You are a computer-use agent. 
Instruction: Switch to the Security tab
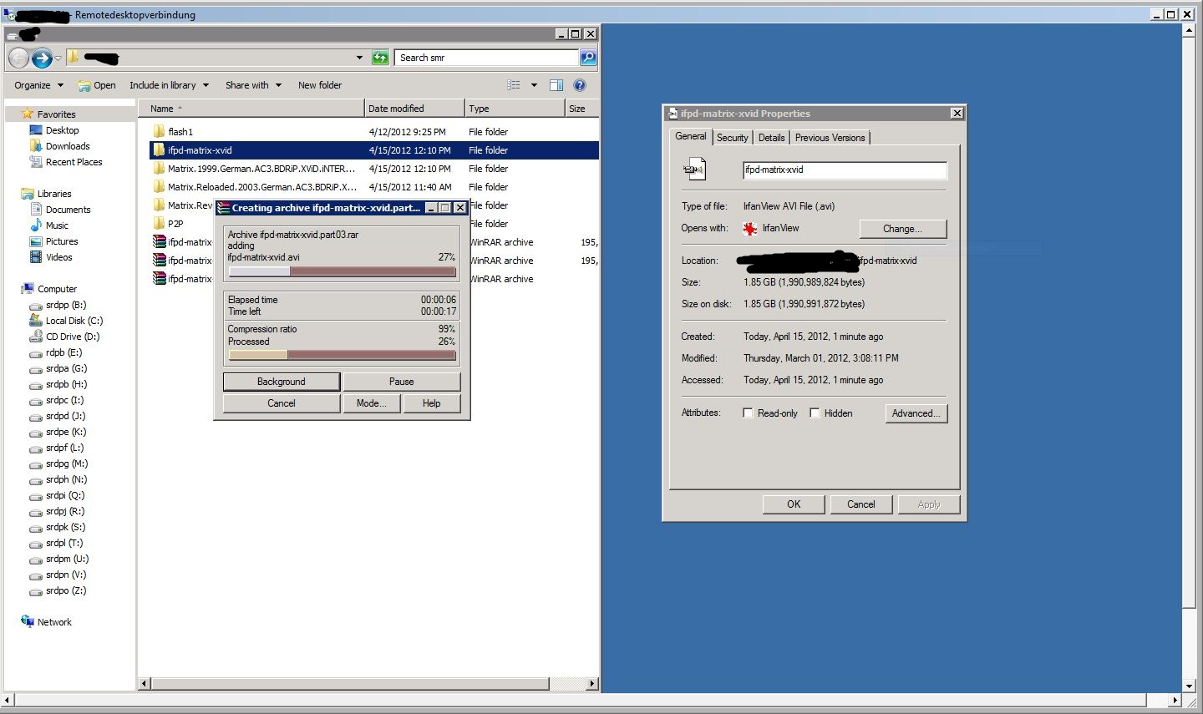click(733, 138)
